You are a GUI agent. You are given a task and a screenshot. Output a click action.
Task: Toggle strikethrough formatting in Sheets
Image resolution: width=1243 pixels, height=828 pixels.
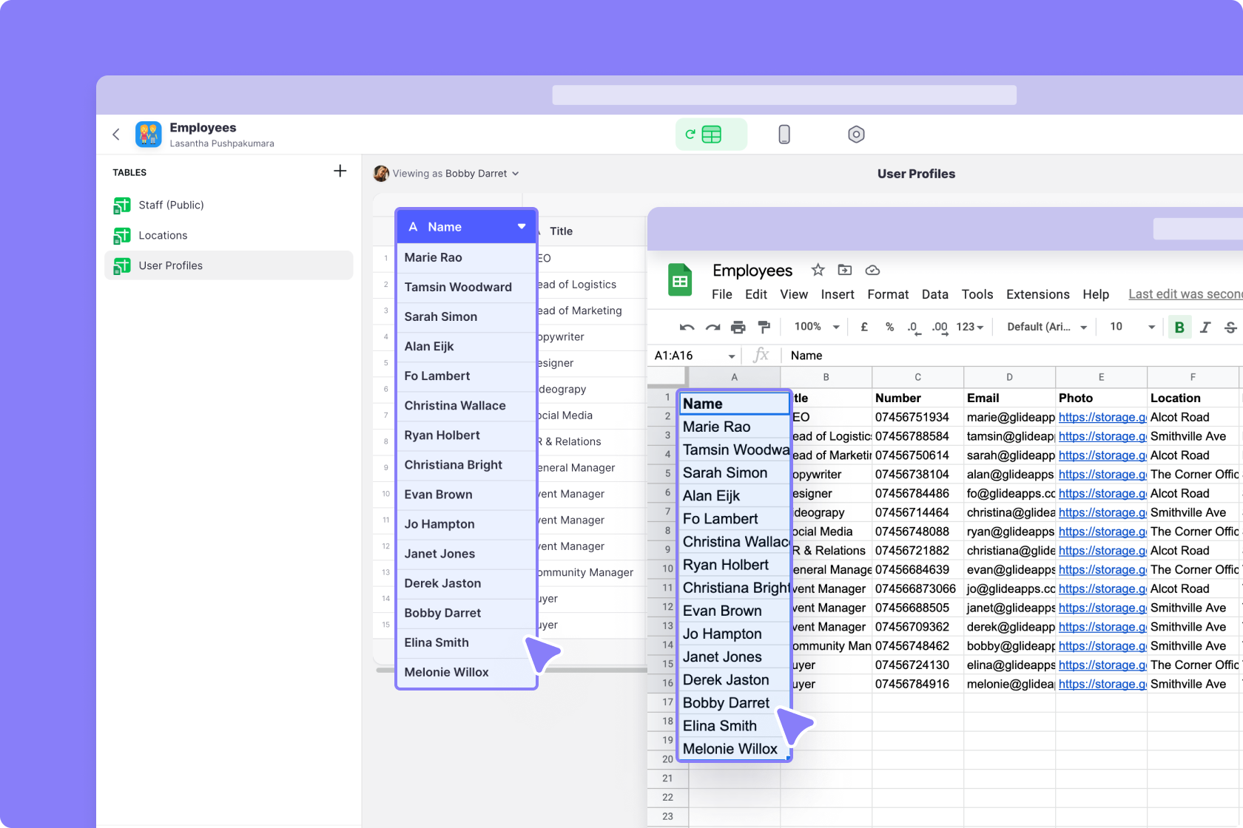[1230, 327]
